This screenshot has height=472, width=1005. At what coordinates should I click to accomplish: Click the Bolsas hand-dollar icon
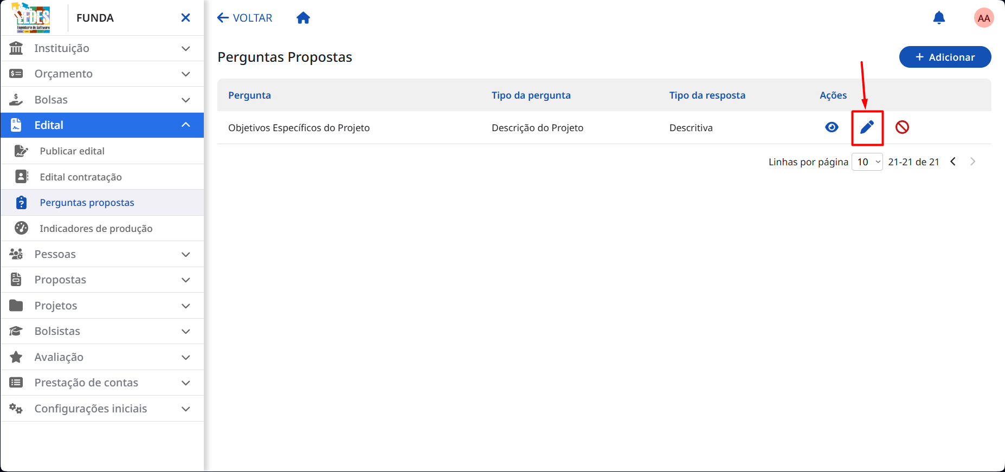[16, 100]
